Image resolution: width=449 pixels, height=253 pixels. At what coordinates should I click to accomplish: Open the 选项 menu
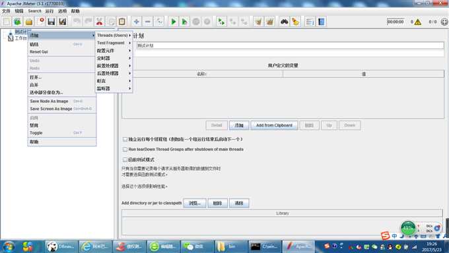click(63, 11)
